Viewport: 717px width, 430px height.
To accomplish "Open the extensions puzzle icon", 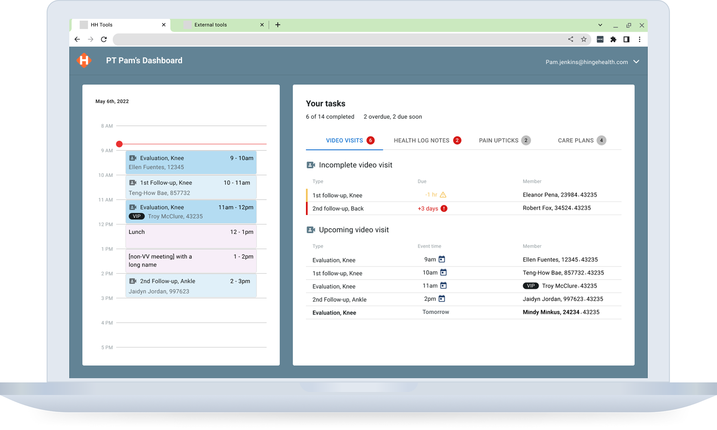I will 613,39.
